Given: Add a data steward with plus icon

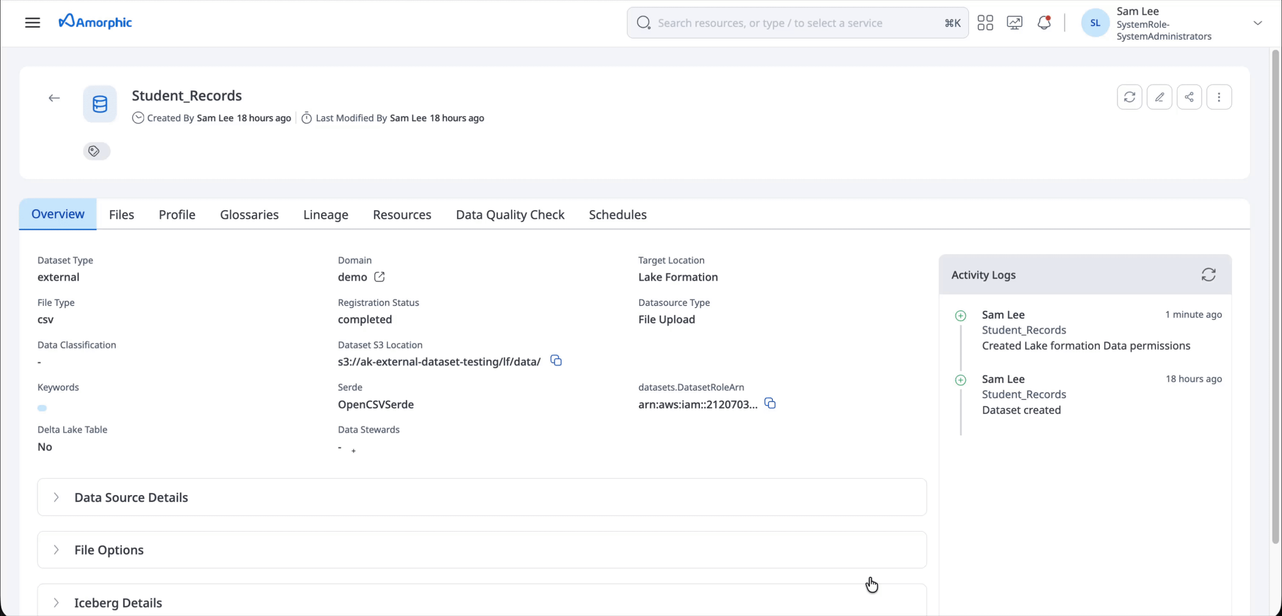Looking at the screenshot, I should coord(353,451).
